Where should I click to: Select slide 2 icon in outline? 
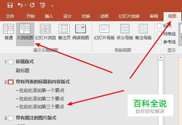[11, 82]
